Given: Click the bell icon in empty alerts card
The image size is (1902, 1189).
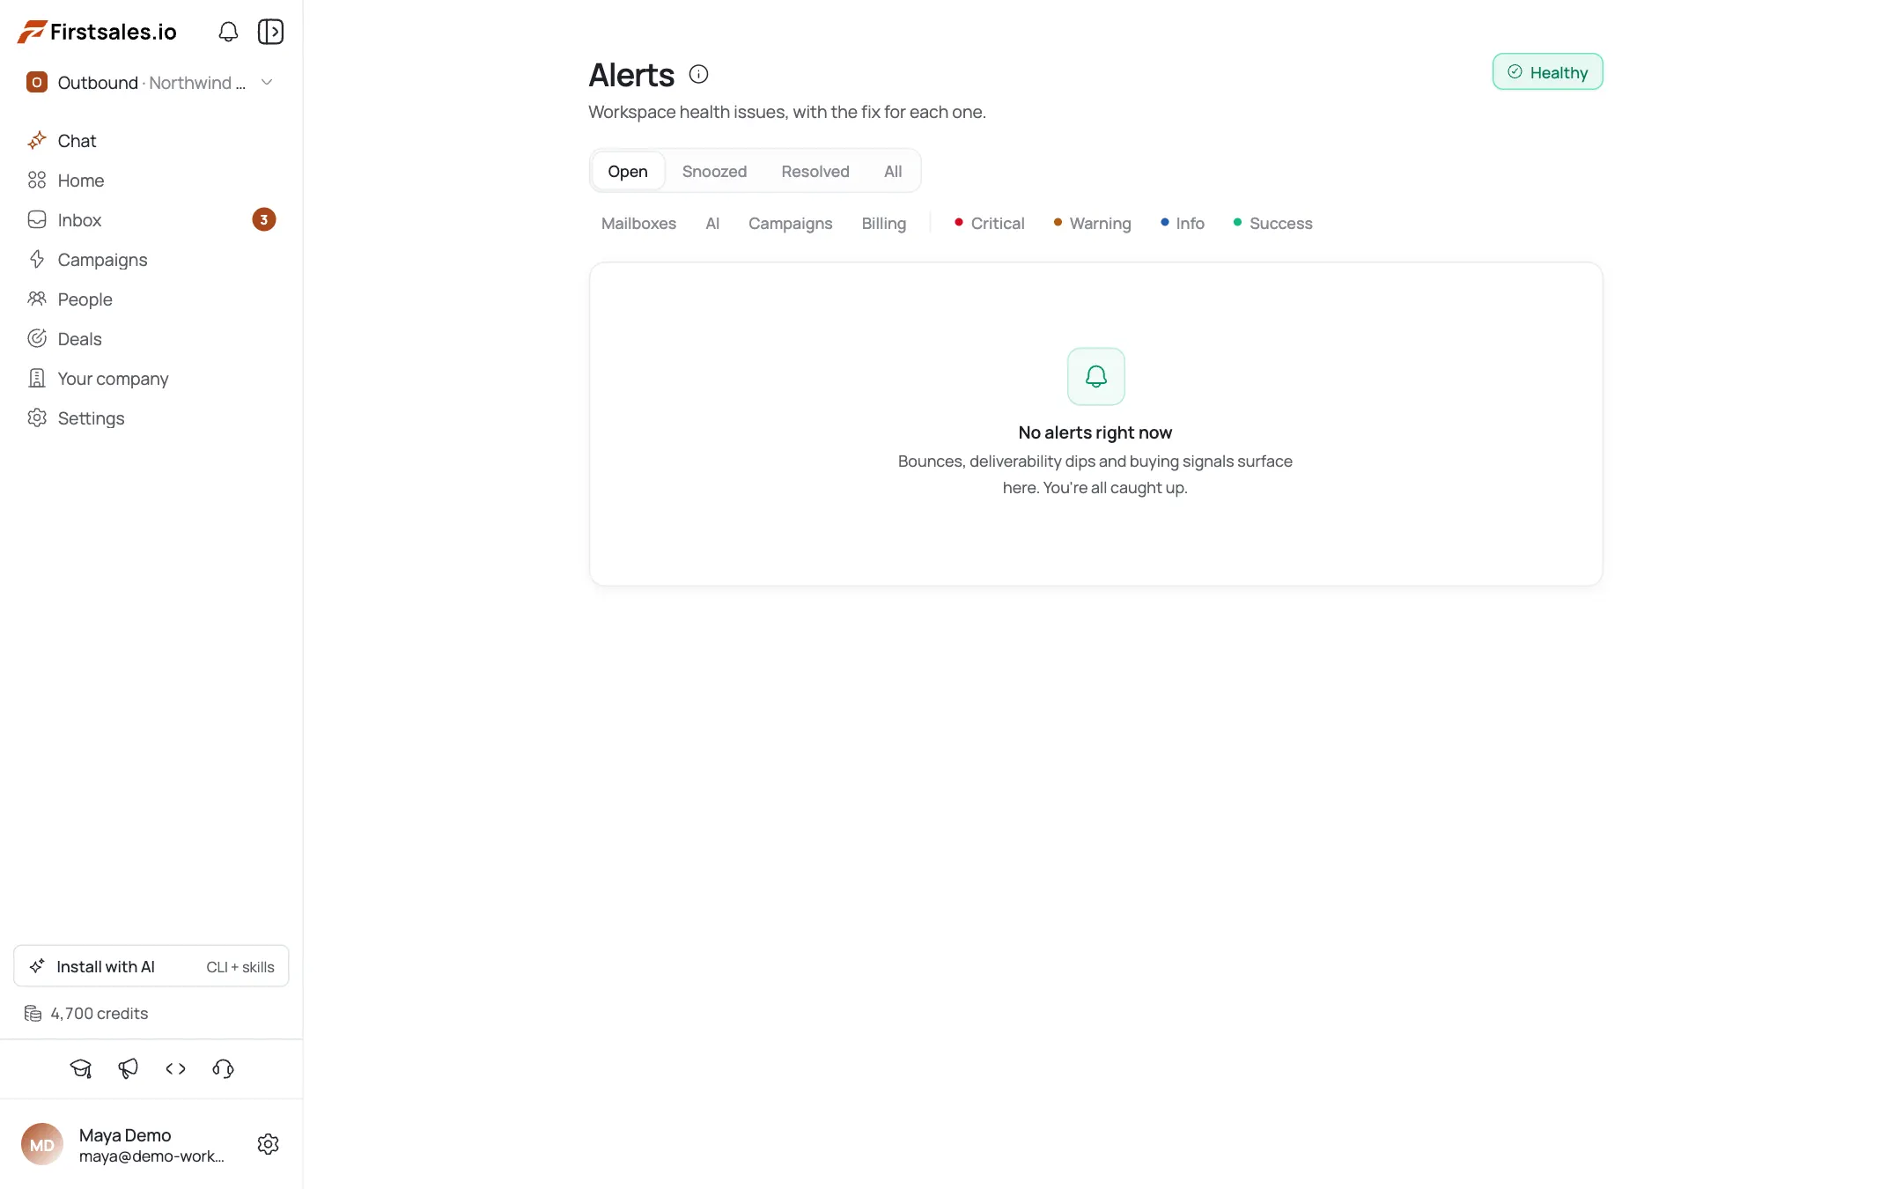Looking at the screenshot, I should [1096, 376].
